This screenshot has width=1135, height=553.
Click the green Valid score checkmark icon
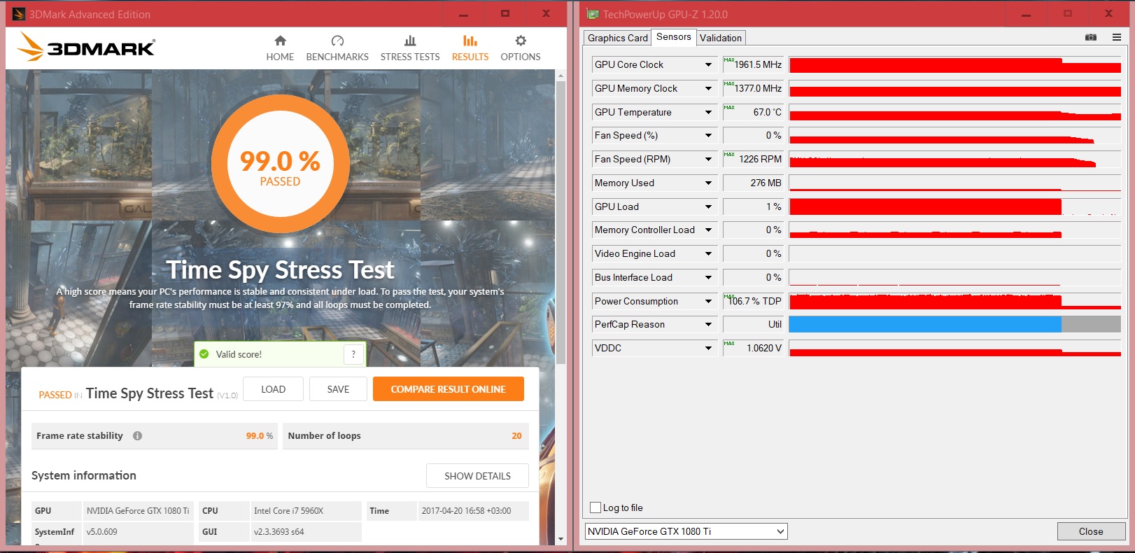coord(204,354)
